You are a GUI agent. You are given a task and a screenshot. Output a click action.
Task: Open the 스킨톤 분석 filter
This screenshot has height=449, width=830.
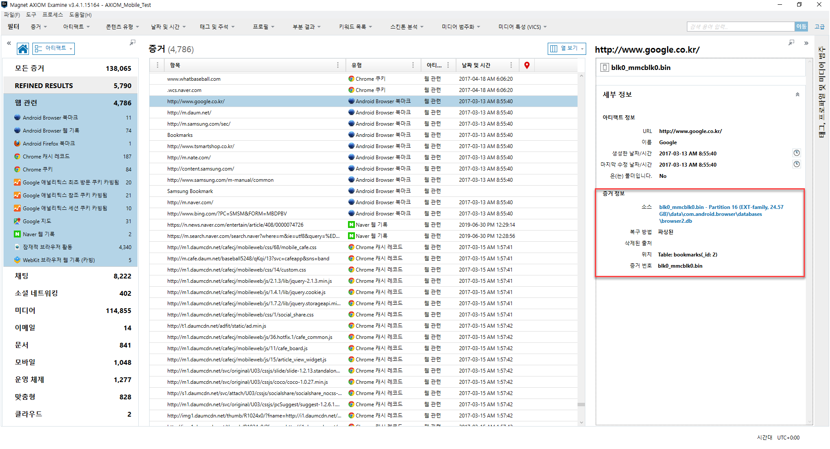(x=407, y=27)
